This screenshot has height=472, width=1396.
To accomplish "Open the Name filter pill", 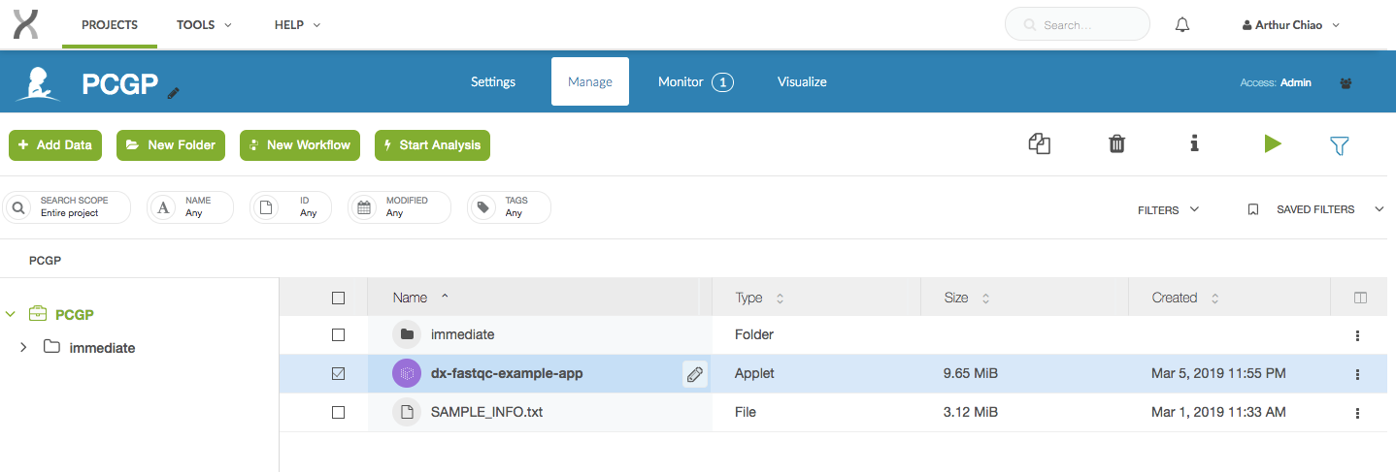I will 190,207.
